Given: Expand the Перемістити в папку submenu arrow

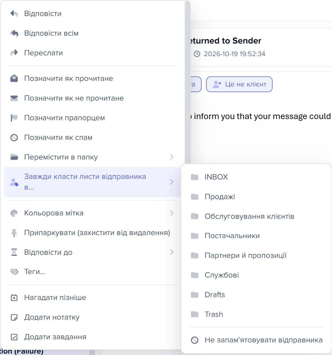Looking at the screenshot, I should [x=172, y=157].
